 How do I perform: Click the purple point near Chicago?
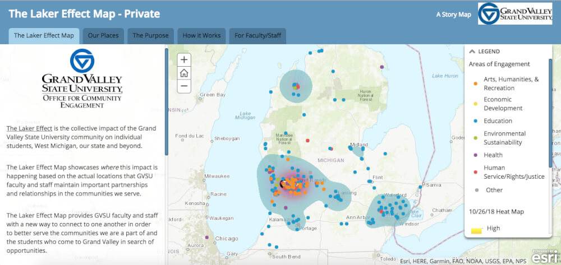pos(207,238)
